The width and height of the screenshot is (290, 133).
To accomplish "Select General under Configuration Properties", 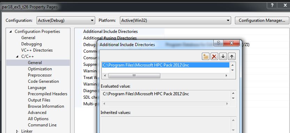I will 28,38.
